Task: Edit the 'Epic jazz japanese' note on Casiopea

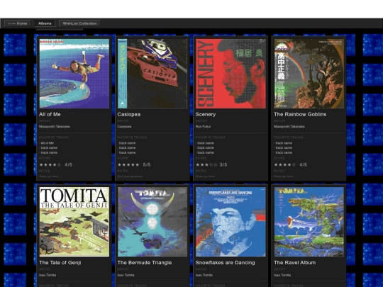Action: 130,176
